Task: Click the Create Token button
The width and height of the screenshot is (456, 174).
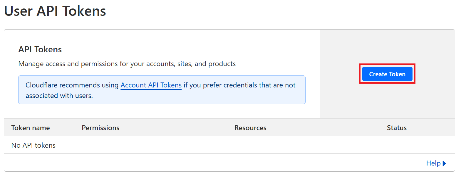Action: pos(387,74)
